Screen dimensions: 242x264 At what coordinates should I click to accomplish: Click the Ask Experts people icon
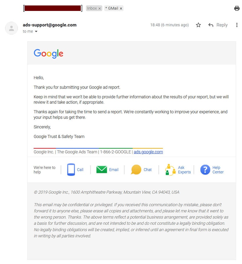pos(170,170)
